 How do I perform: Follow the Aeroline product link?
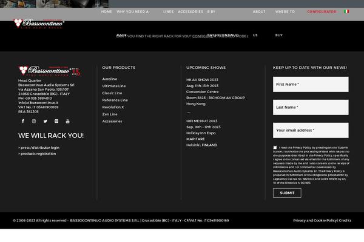[x=110, y=79]
